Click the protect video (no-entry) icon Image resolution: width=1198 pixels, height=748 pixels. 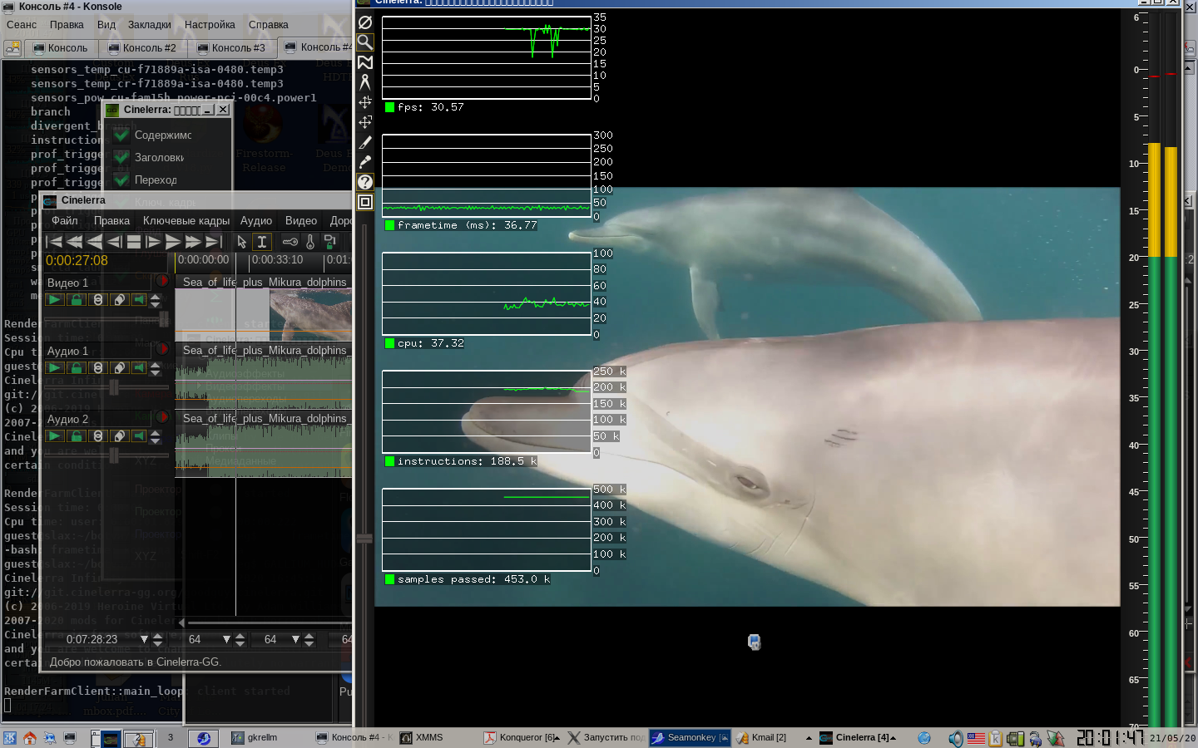point(365,22)
